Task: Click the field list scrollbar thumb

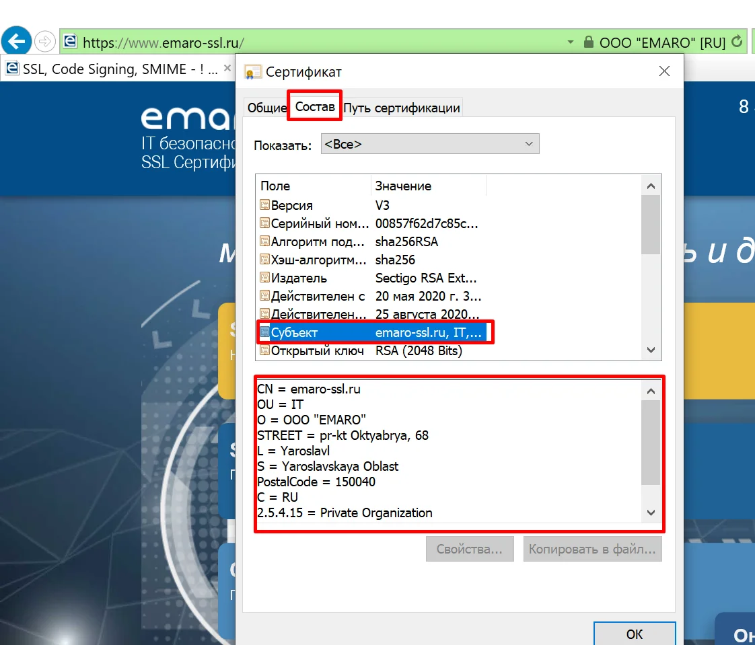Action: [651, 225]
